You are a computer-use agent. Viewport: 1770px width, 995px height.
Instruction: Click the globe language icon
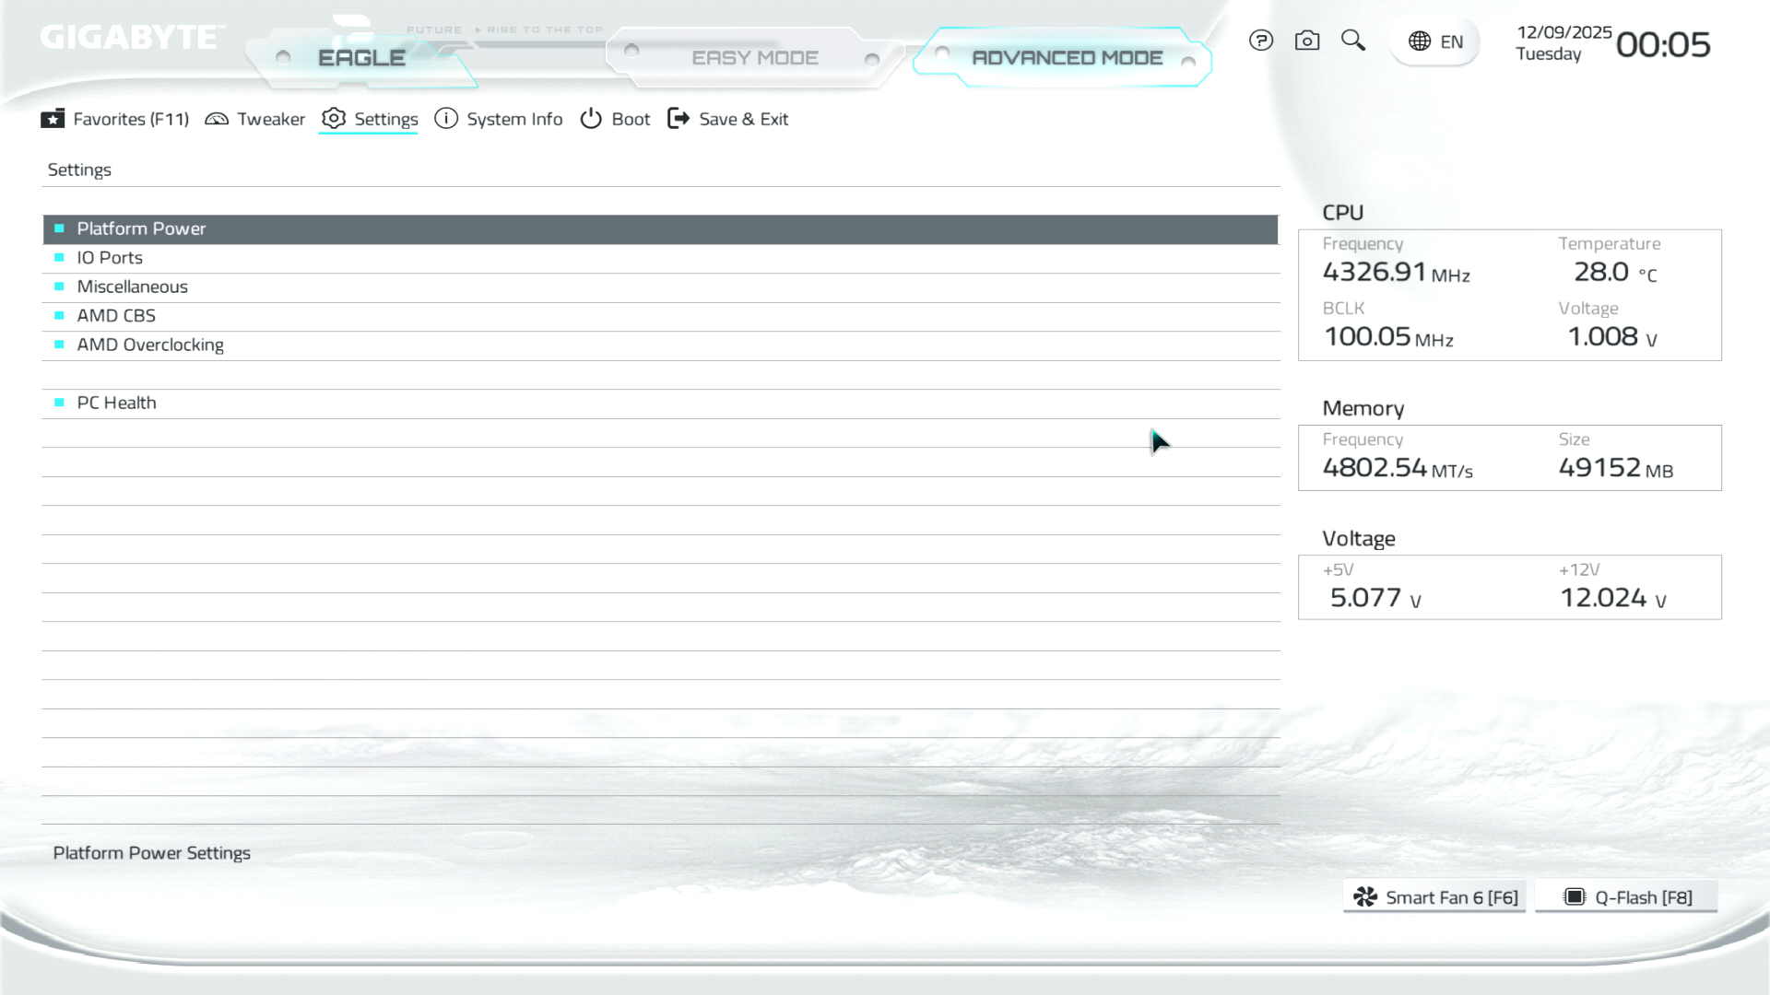coord(1420,41)
